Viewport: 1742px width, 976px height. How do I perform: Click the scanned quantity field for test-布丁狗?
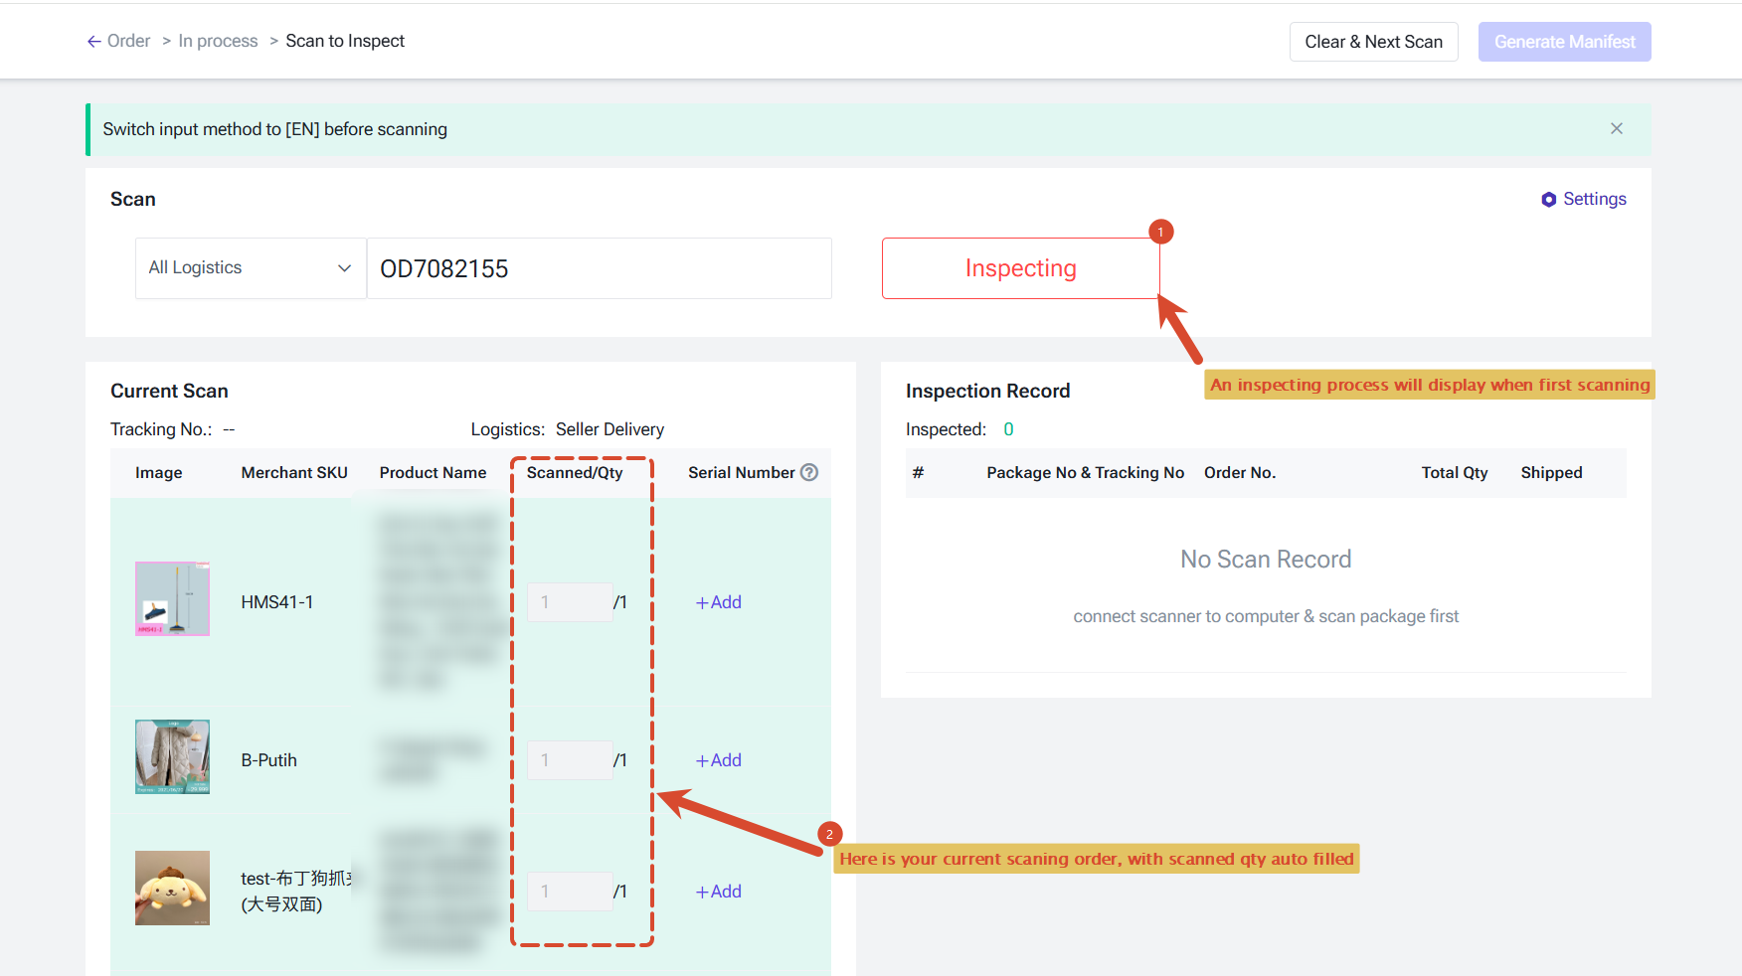click(x=570, y=892)
